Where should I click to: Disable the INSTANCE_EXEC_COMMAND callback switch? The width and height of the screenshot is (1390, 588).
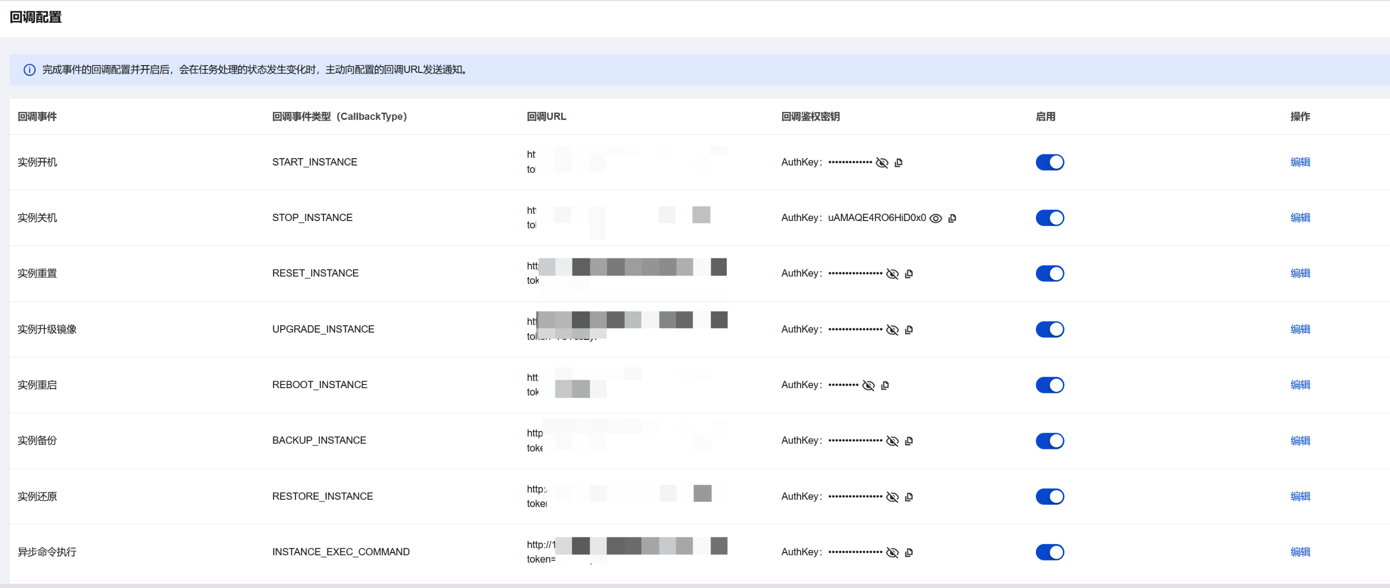1050,553
